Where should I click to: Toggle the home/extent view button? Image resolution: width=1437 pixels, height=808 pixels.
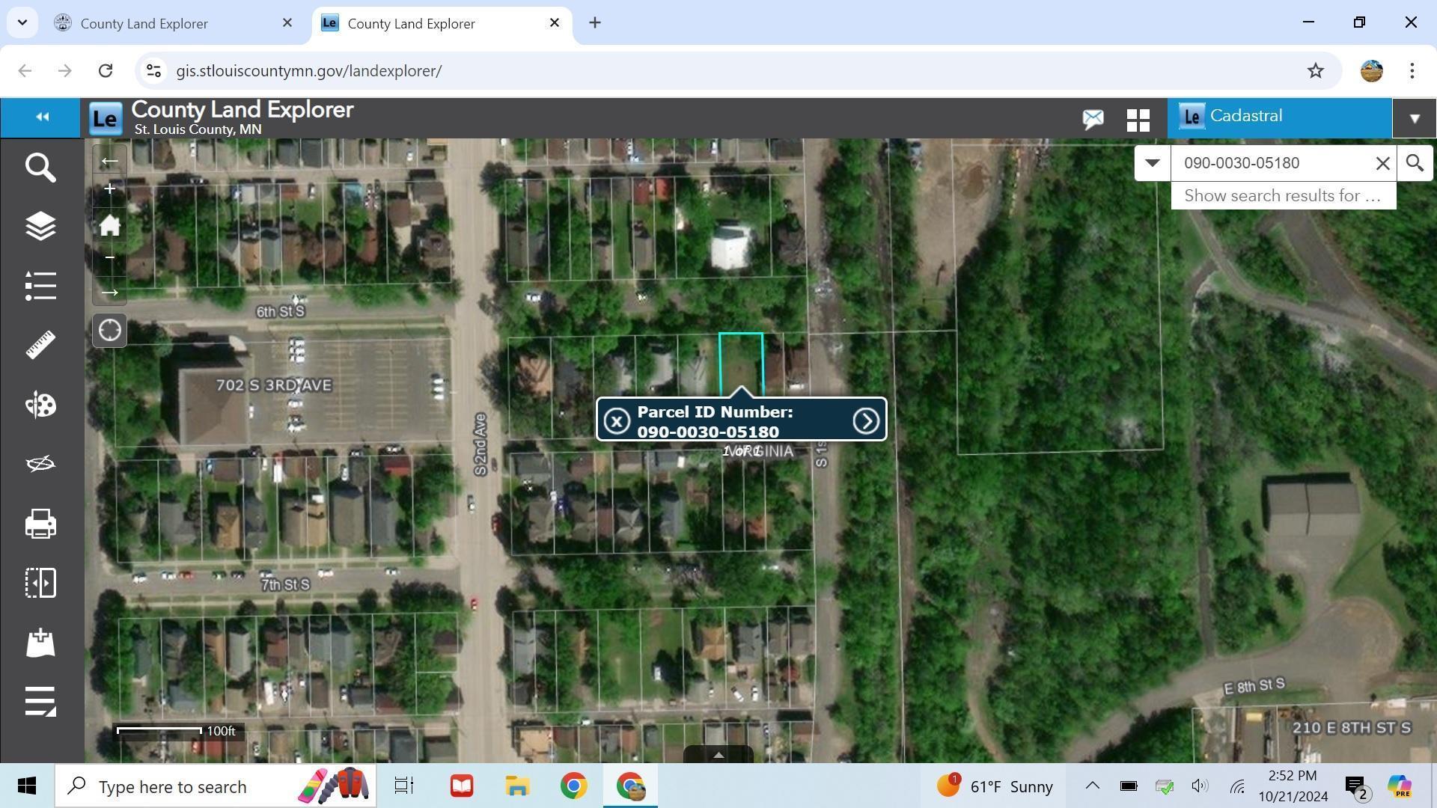pyautogui.click(x=109, y=224)
